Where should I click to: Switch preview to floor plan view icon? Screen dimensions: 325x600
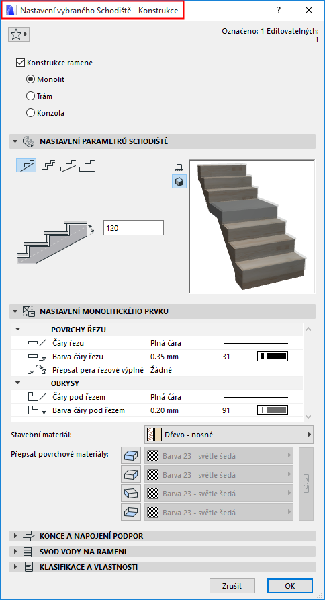coord(179,167)
